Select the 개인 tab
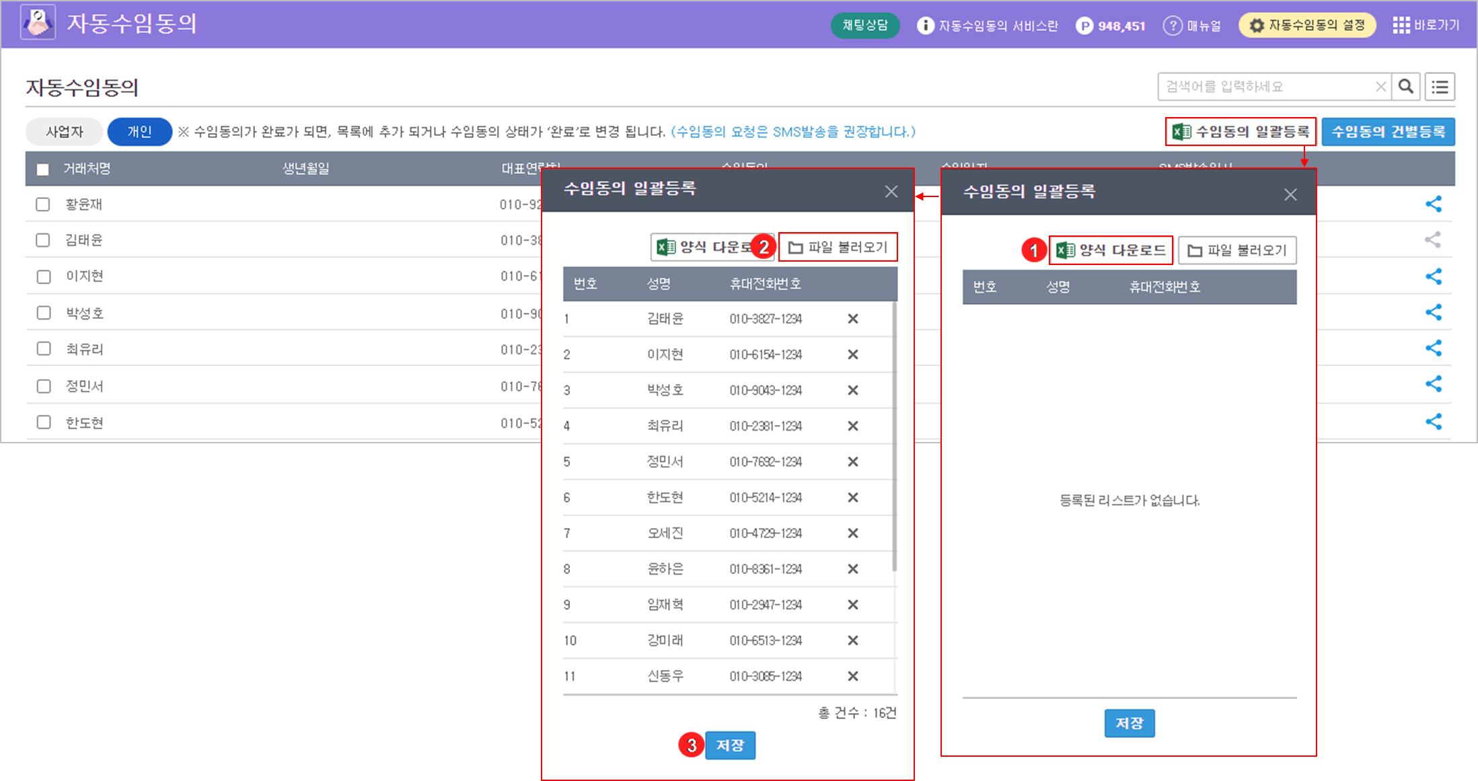1478x781 pixels. click(139, 132)
